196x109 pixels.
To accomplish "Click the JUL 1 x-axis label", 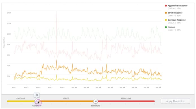I will click(14, 87).
